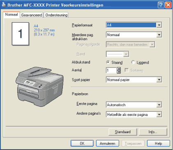The image size is (173, 150).
Task: Select the Staand orientation radio button
Action: [108, 62]
